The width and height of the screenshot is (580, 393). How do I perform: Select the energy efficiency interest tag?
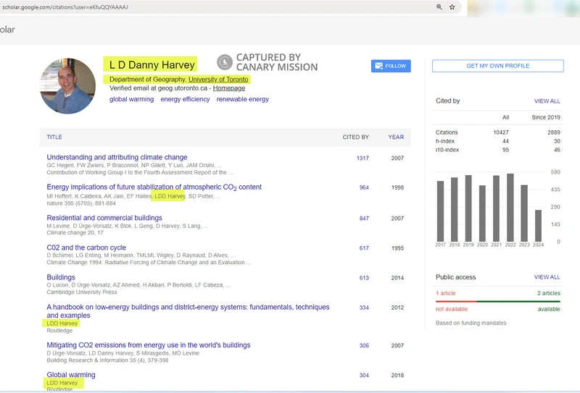pyautogui.click(x=185, y=99)
